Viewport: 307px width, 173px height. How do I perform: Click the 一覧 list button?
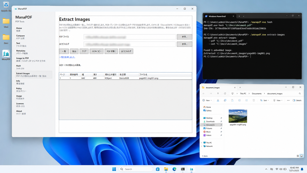(x=64, y=51)
